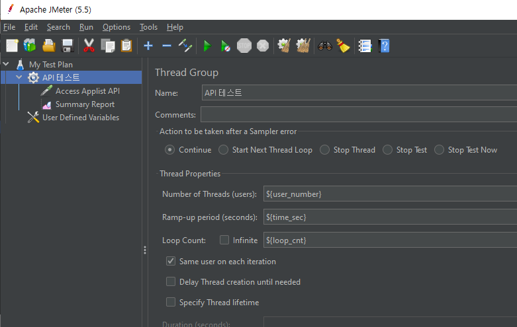Enable the Infinite loop checkbox

224,240
